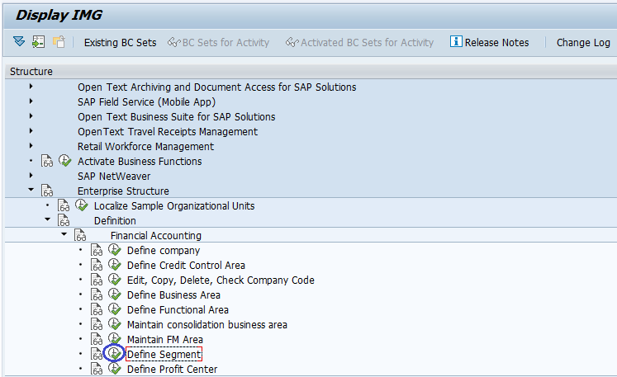This screenshot has height=377, width=617.
Task: Open documentation icon for Localize Sample Organizational Units
Action: click(x=64, y=205)
